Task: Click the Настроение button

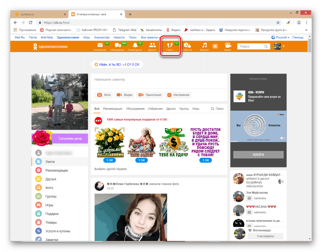Action: (178, 95)
